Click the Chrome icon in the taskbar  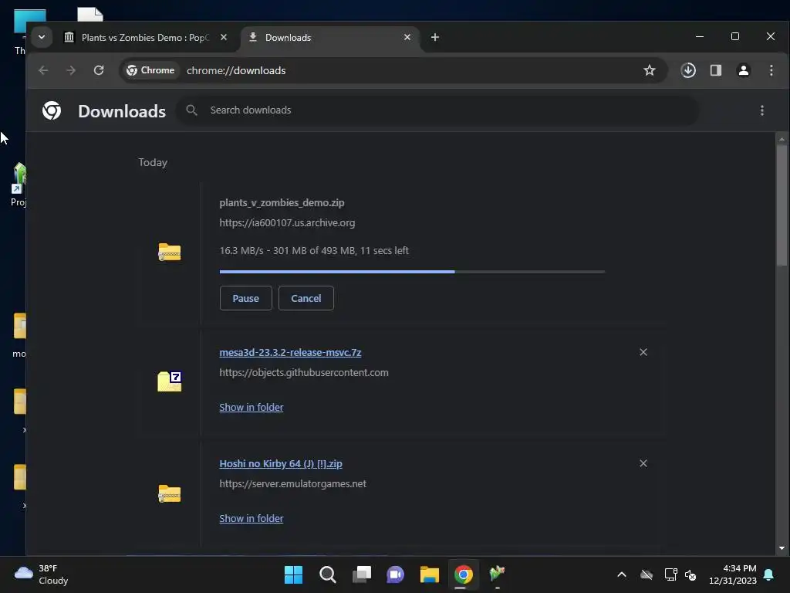coord(463,574)
